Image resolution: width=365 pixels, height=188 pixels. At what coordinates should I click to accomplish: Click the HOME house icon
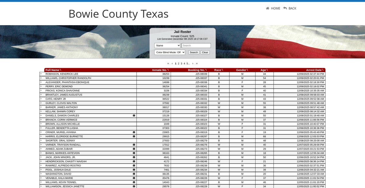pyautogui.click(x=268, y=8)
